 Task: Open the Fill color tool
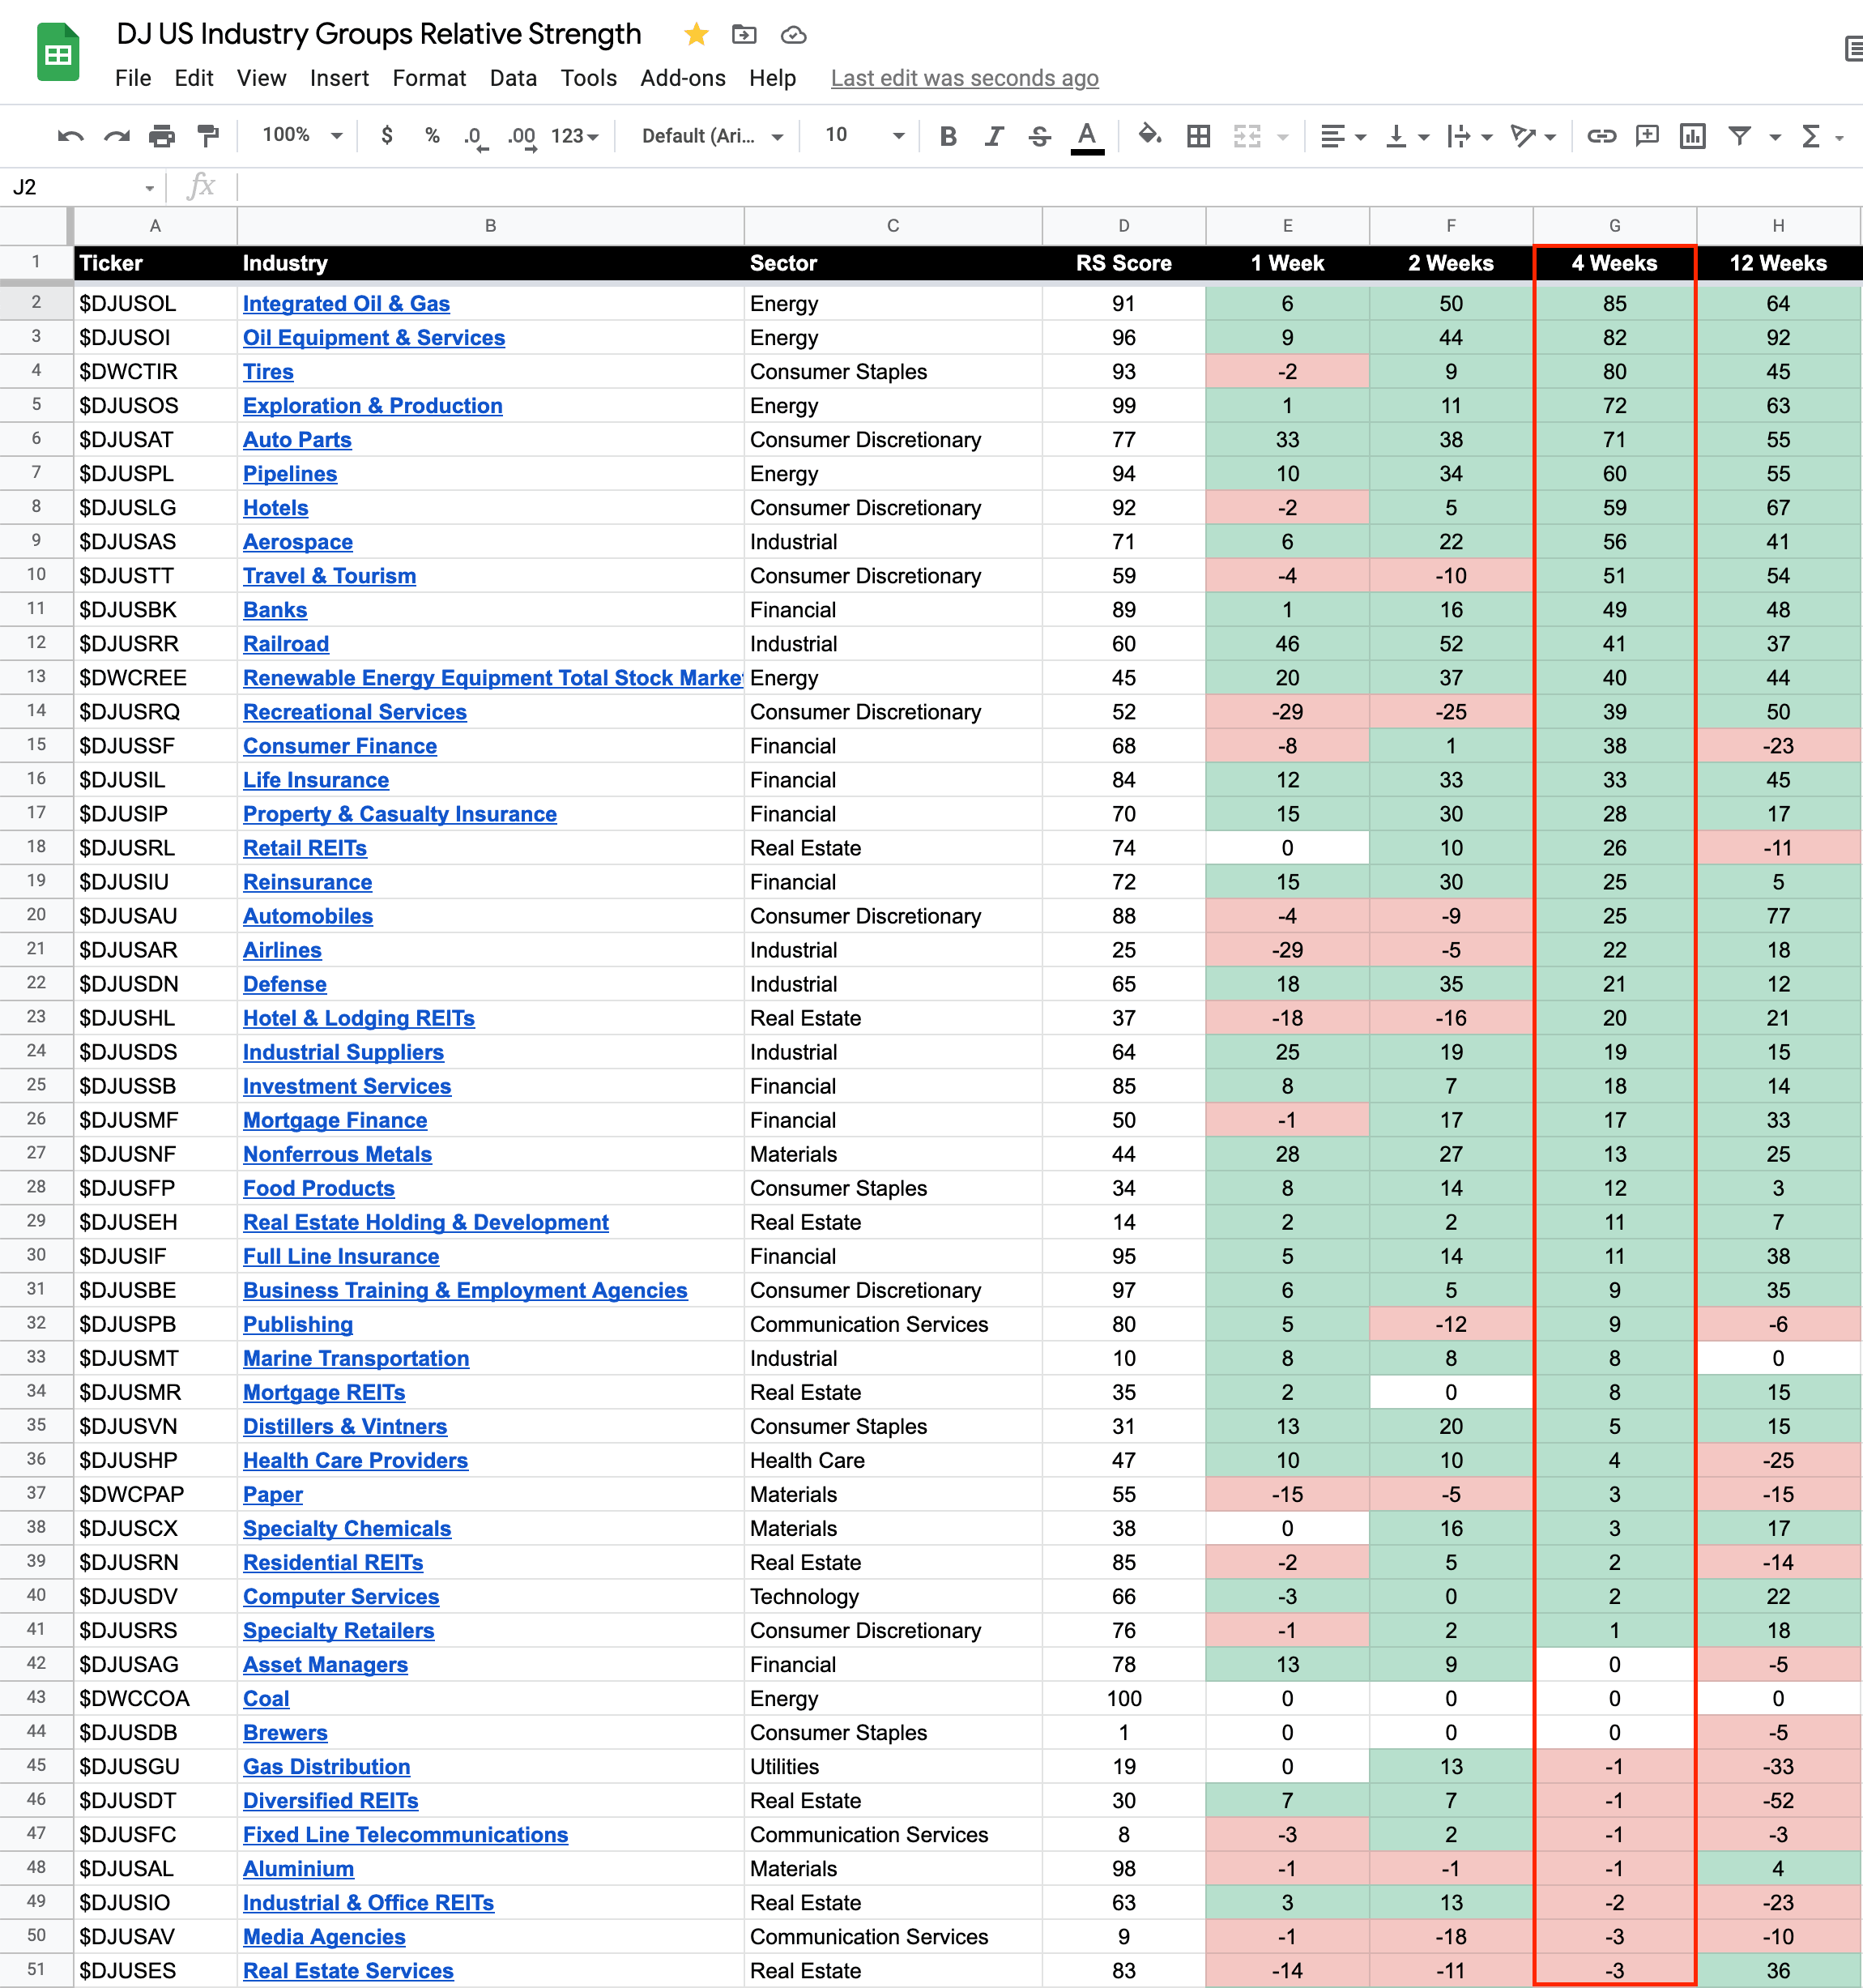pos(1149,135)
